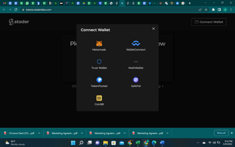The width and height of the screenshot is (235, 147).
Task: Switch to the Telegram tab
Action: (177, 3)
